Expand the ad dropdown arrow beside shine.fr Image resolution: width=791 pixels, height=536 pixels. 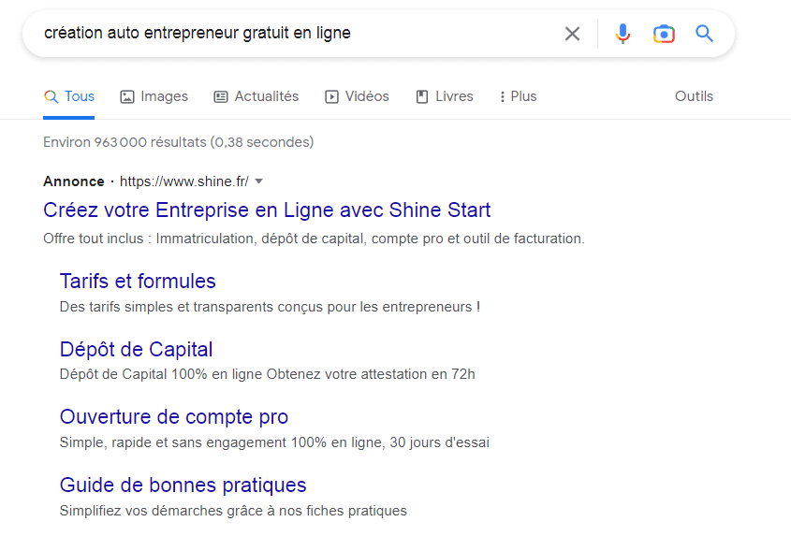click(x=258, y=181)
